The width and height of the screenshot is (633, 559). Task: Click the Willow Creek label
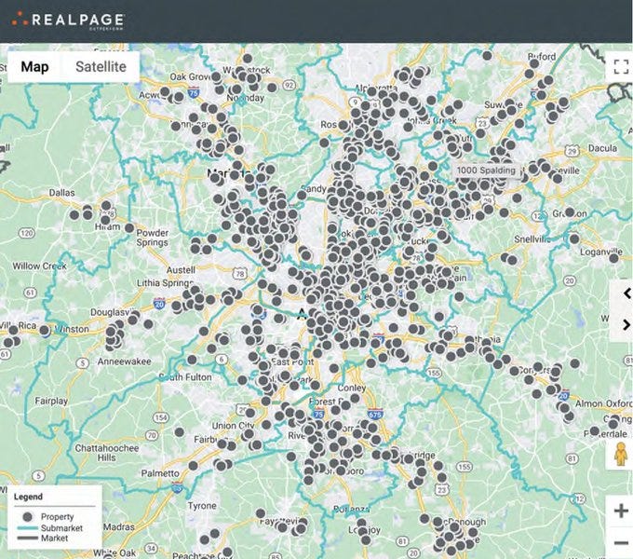pos(39,266)
